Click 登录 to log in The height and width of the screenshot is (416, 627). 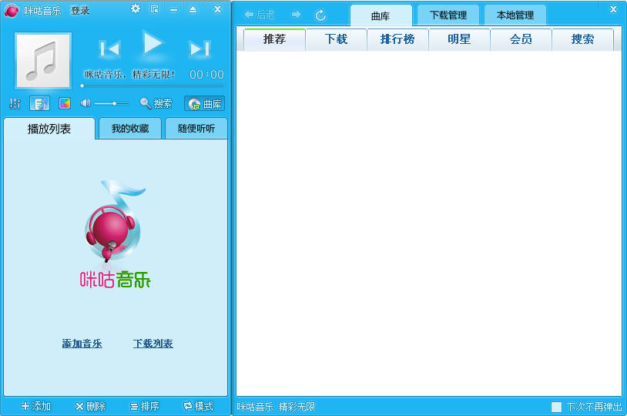[x=80, y=11]
